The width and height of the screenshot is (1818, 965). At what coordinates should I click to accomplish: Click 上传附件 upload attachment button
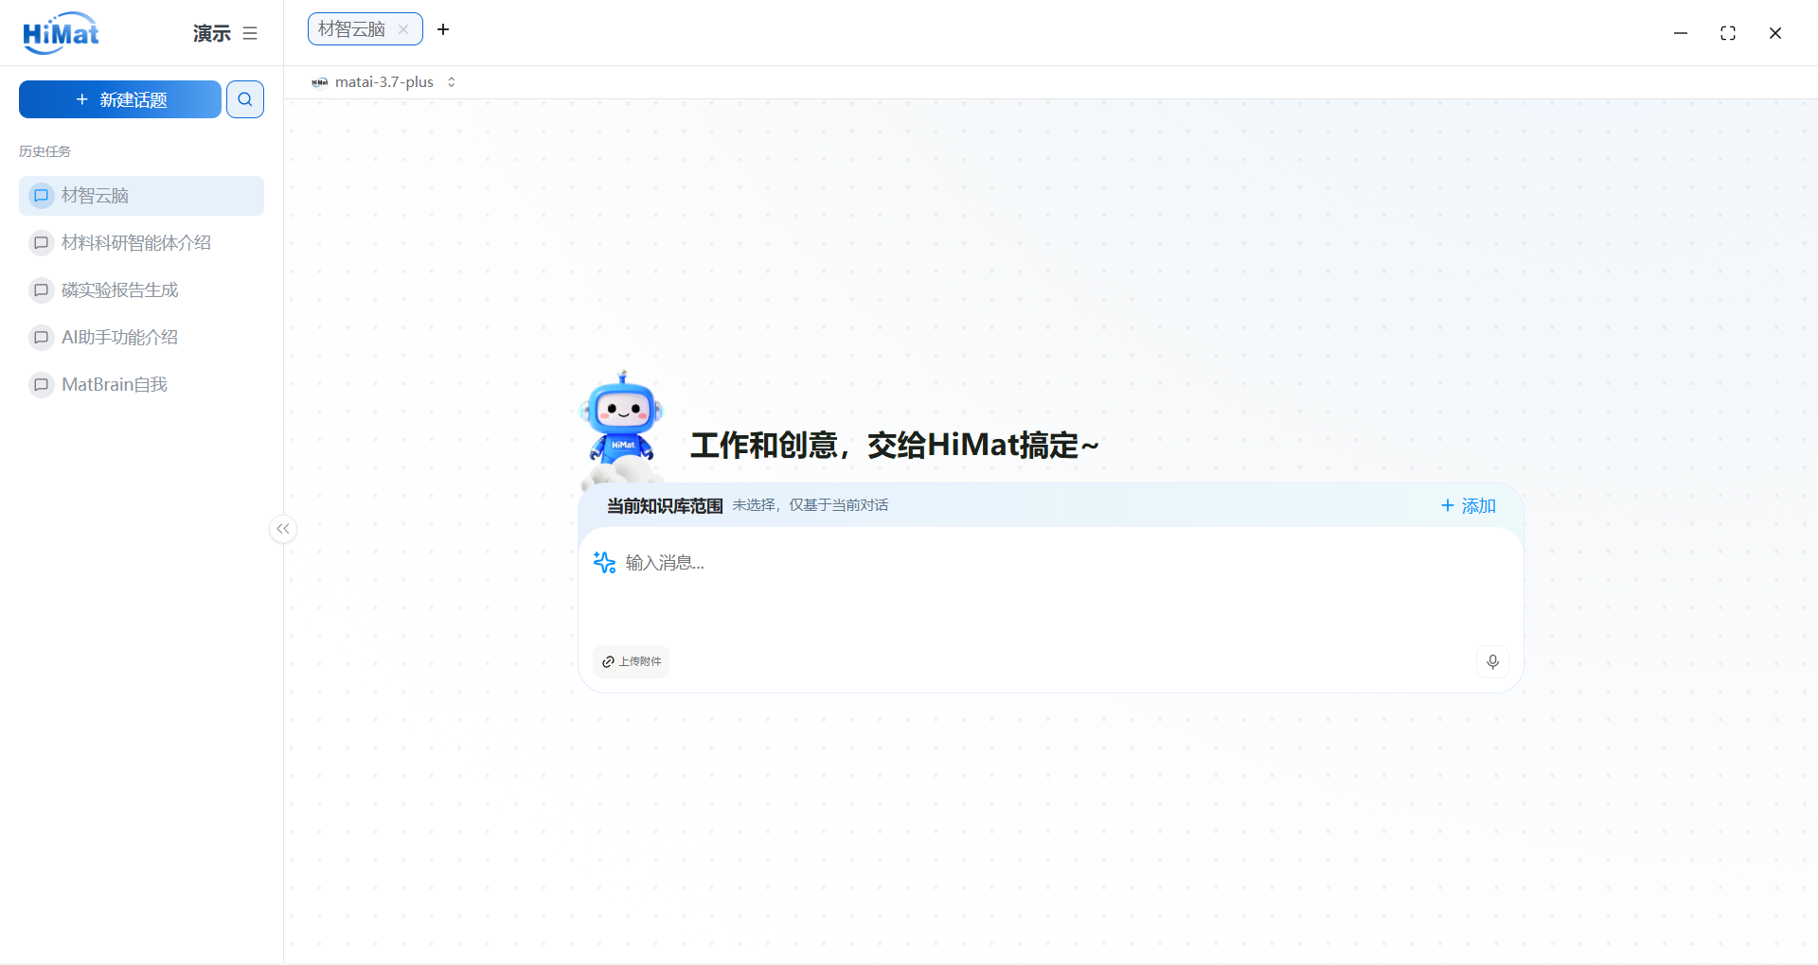[x=631, y=662]
